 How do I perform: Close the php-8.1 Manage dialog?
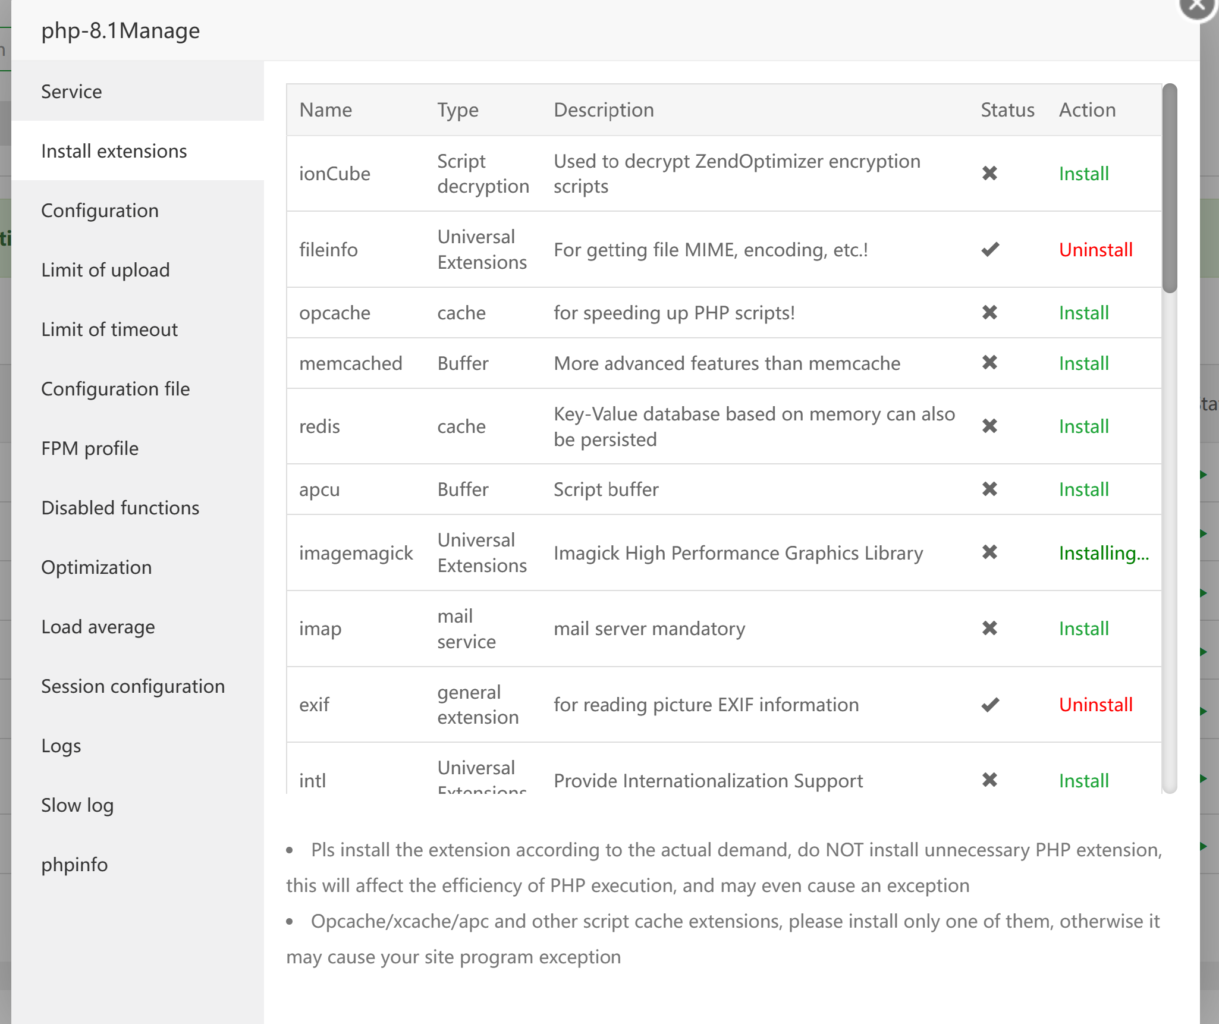[1196, 6]
